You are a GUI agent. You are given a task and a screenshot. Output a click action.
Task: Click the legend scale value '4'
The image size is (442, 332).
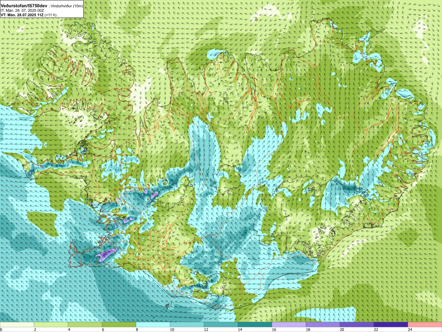[69, 330]
